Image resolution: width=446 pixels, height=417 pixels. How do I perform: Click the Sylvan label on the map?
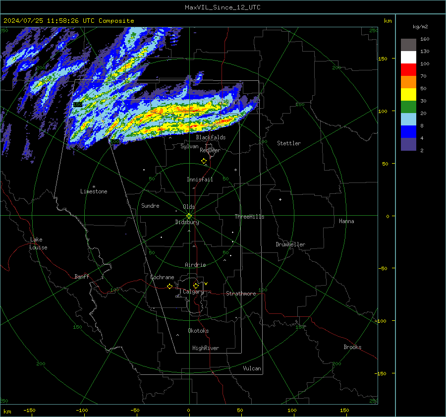(x=189, y=146)
